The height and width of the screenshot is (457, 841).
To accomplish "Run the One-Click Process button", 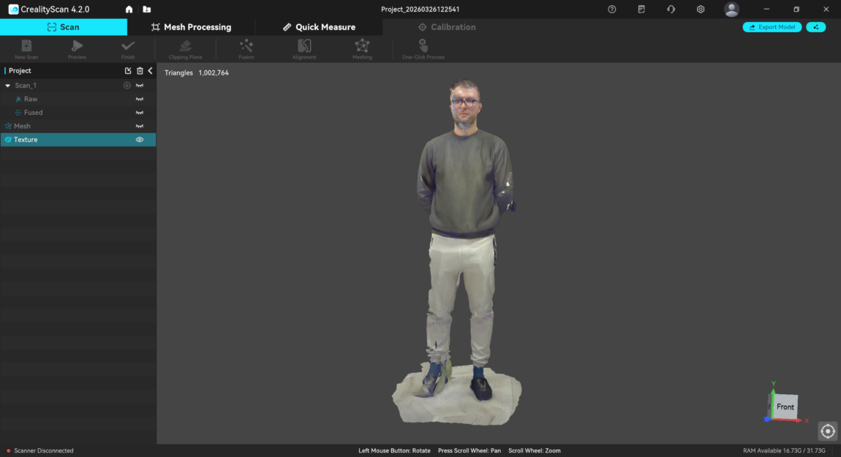I will [x=423, y=48].
